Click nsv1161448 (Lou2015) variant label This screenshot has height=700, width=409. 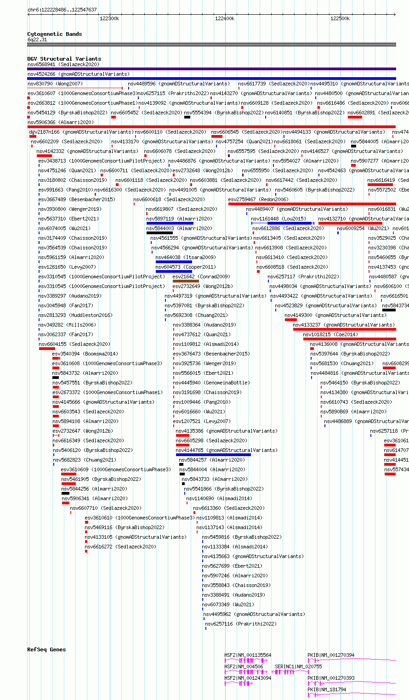coord(278,219)
